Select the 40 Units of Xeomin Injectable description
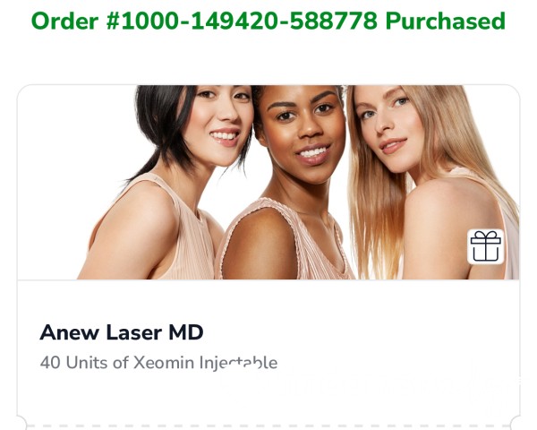 point(158,363)
